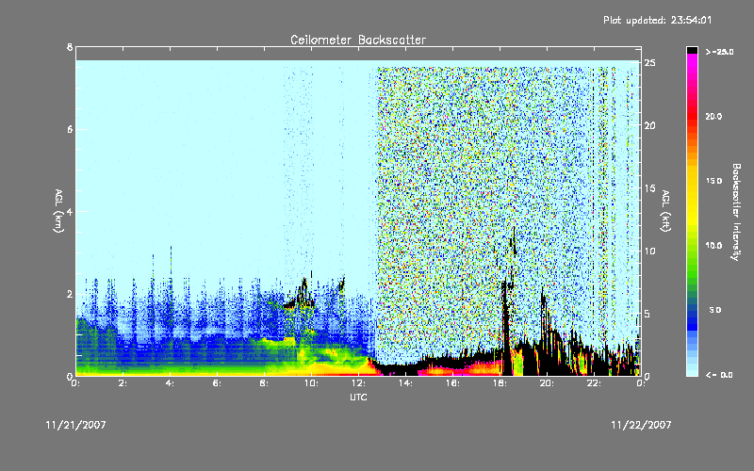Click the right 'AGL (kft)' axis label
Viewport: 754px width, 471px height.
[666, 211]
